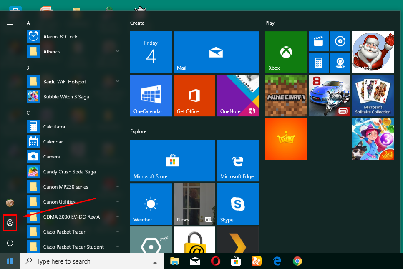Click the microphone icon in search box
This screenshot has width=403, height=269.
tap(155, 261)
